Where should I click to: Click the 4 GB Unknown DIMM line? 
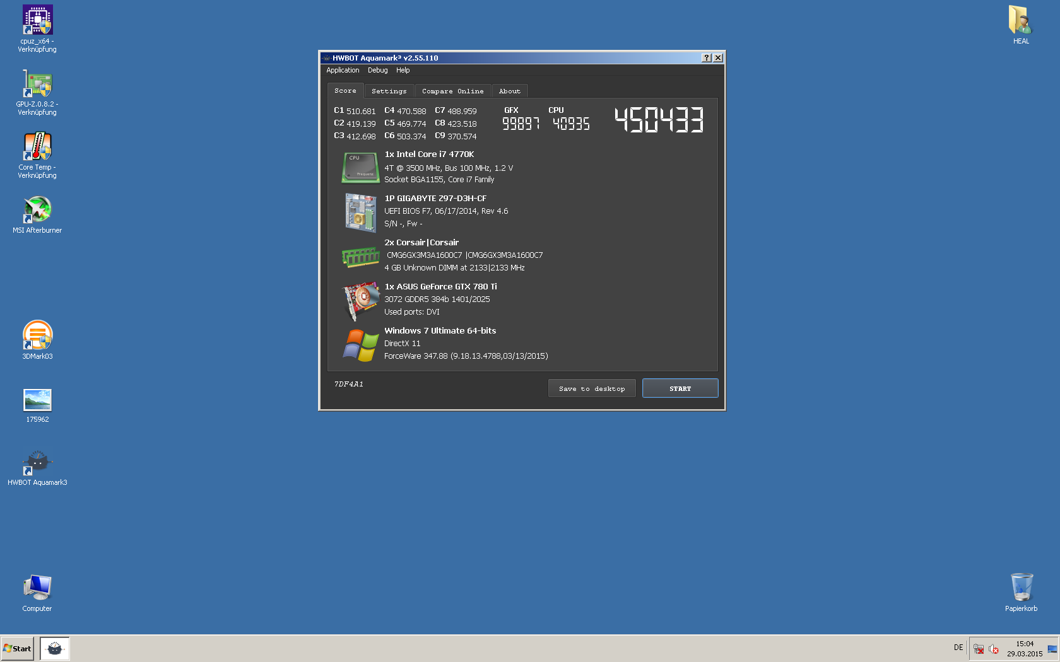(454, 268)
